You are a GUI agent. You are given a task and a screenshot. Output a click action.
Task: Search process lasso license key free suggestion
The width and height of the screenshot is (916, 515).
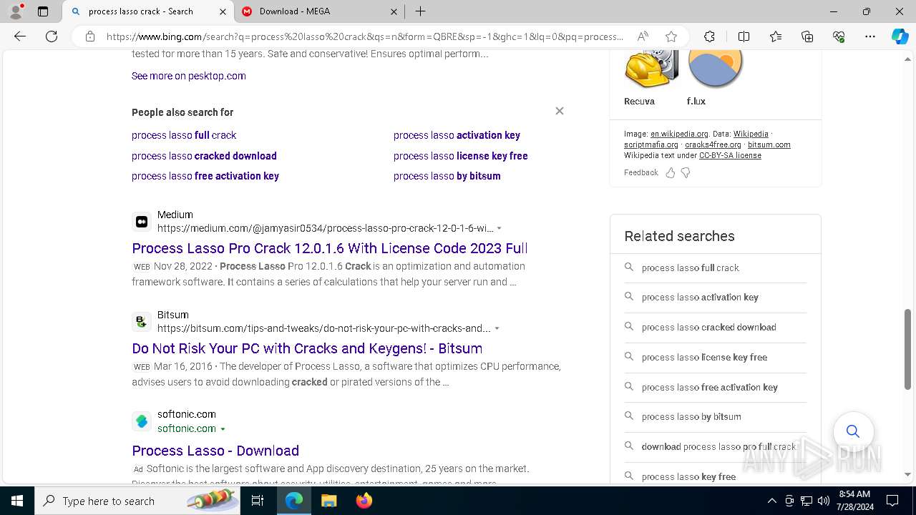click(x=461, y=156)
